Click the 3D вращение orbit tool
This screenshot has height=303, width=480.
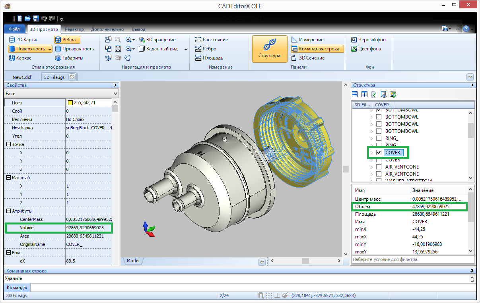coord(157,40)
